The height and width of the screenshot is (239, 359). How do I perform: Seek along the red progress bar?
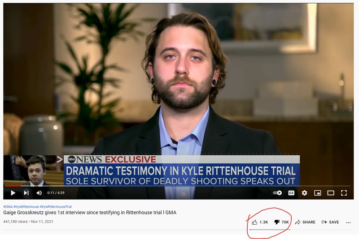coord(176,186)
